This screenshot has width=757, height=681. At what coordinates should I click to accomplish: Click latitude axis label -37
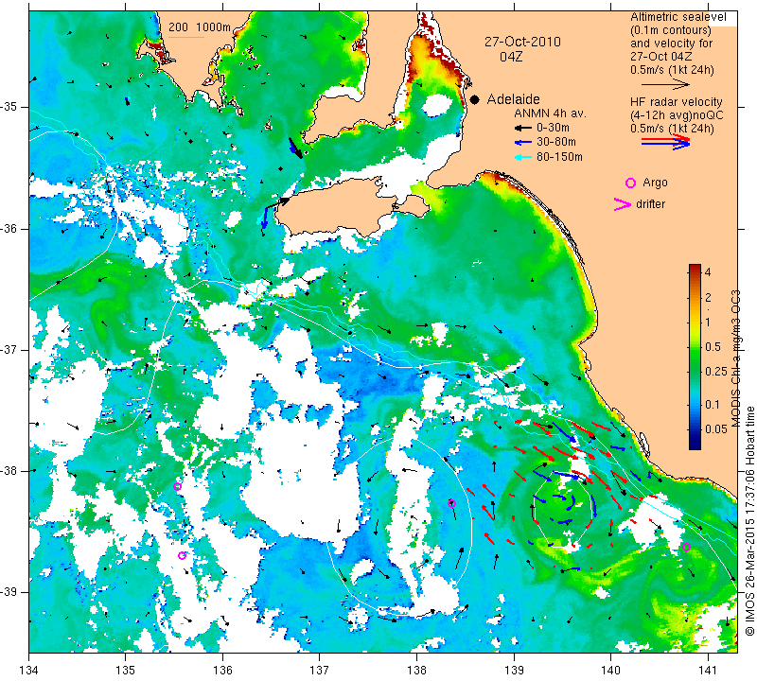click(9, 349)
